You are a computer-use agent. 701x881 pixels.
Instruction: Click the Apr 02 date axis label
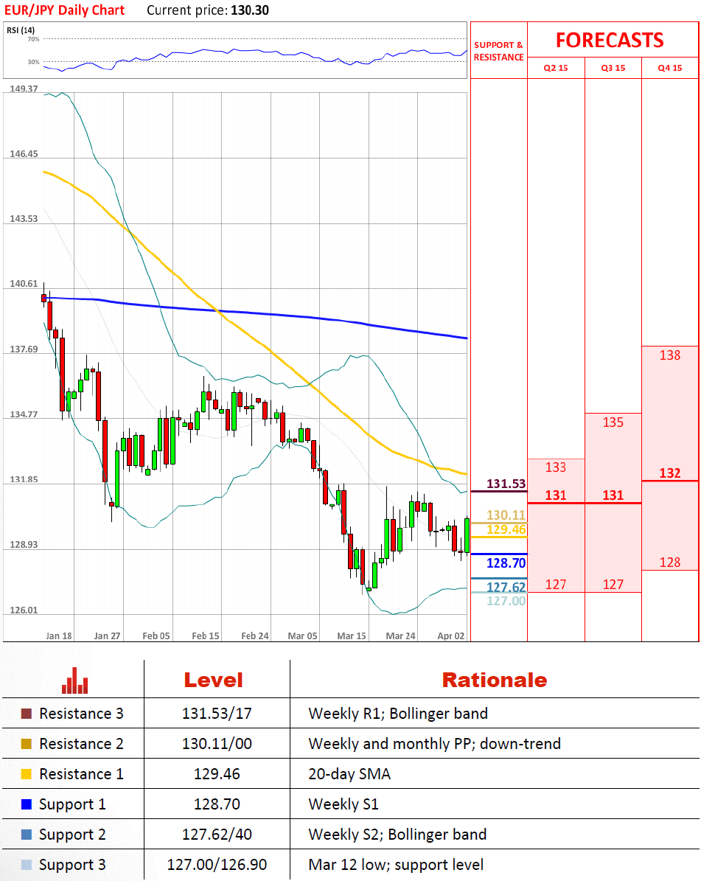coord(451,636)
